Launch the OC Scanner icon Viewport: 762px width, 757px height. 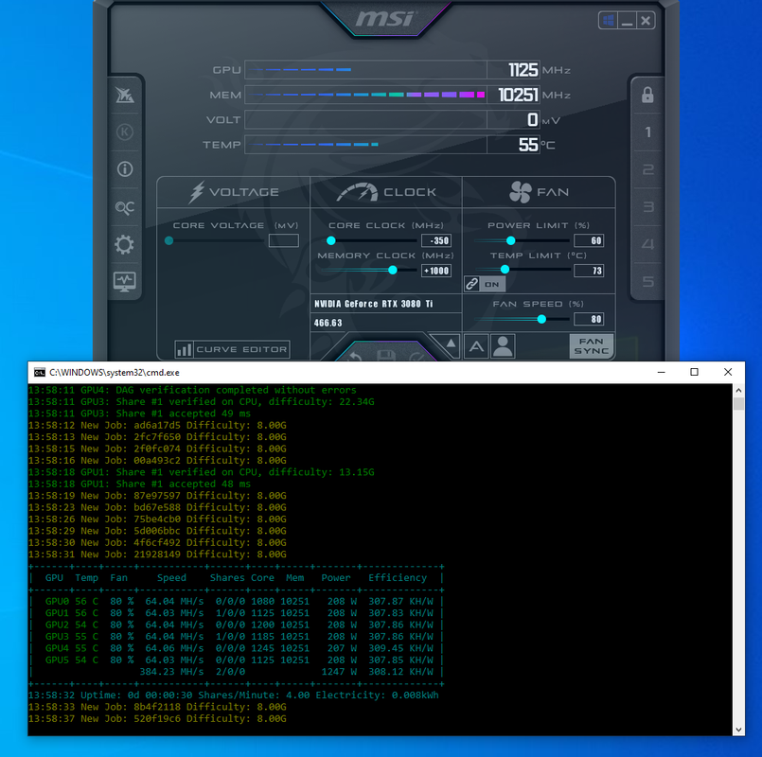[125, 207]
